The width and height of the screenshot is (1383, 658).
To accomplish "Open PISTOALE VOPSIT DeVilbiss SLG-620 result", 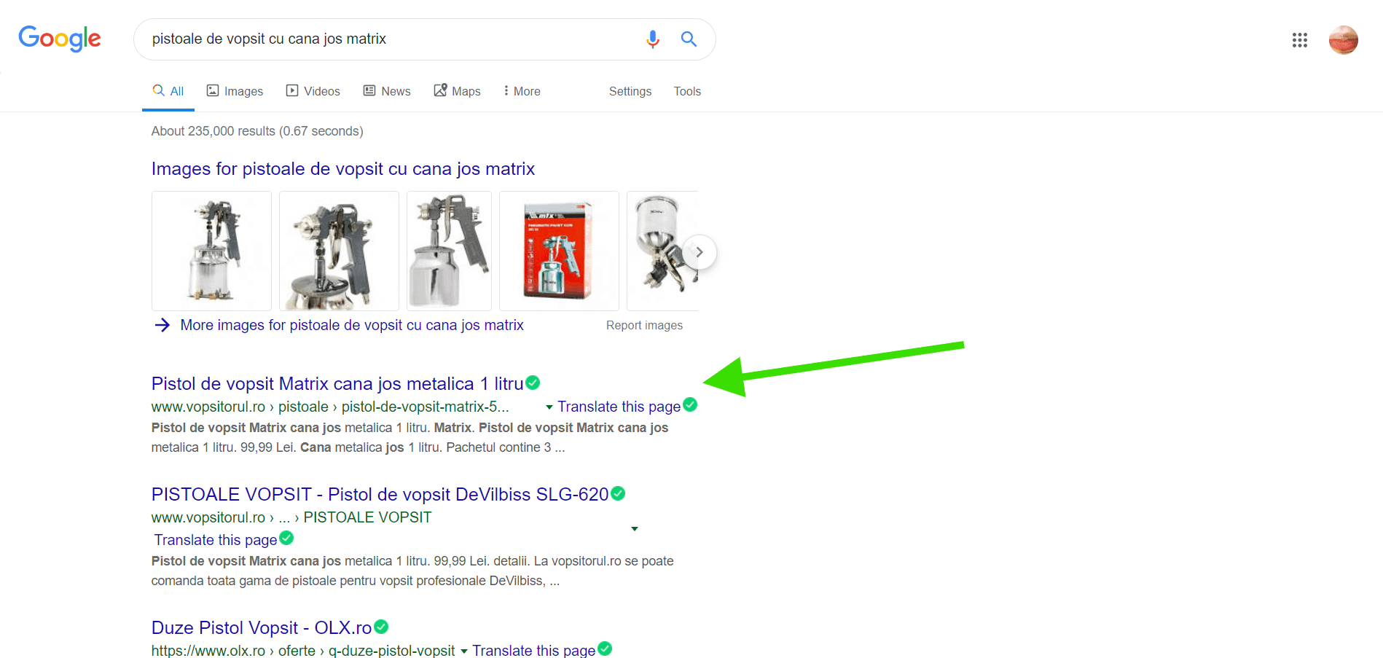I will 380,495.
